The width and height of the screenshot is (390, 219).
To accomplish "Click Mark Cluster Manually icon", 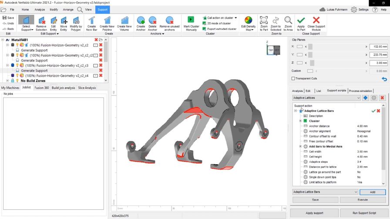I will click(191, 23).
